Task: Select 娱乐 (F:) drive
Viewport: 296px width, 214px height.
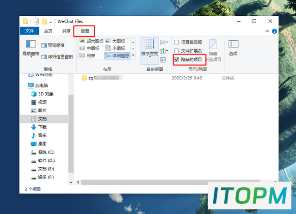Action: tap(42, 177)
